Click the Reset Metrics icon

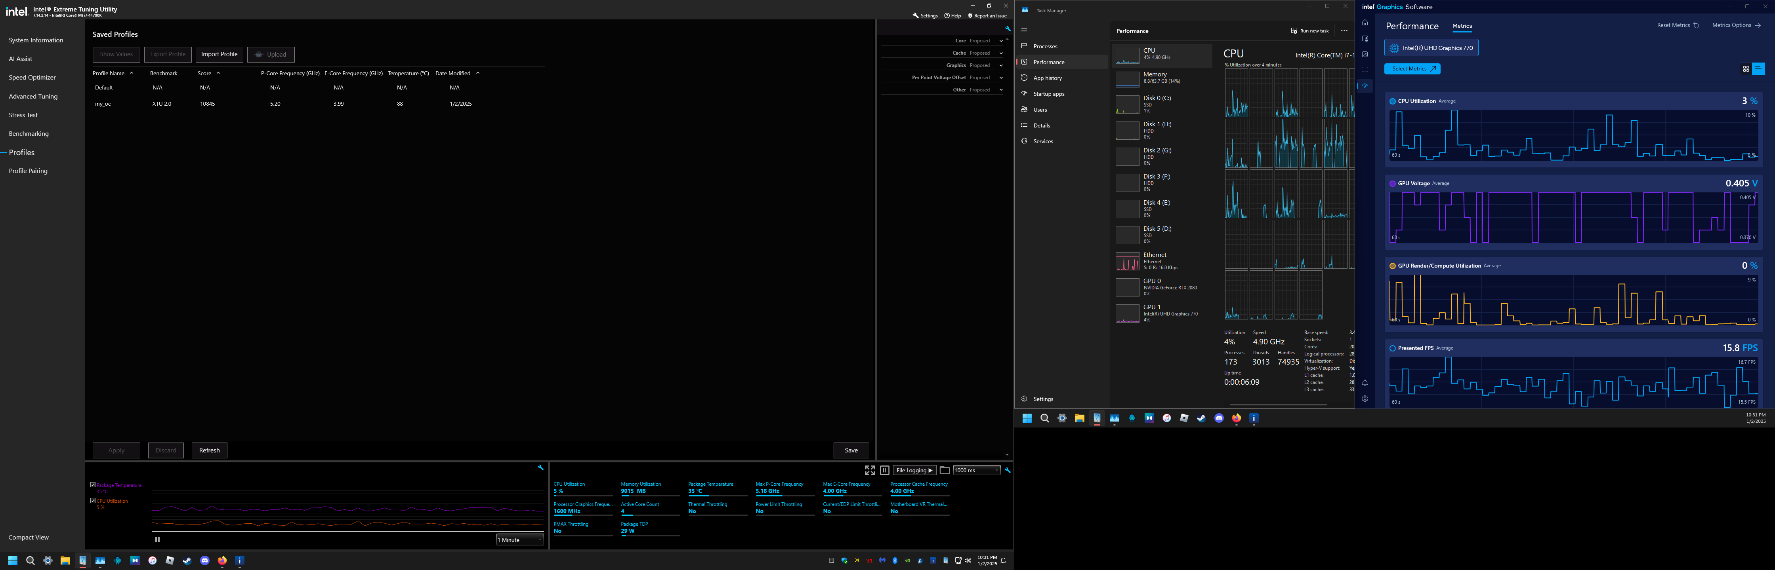pos(1696,25)
